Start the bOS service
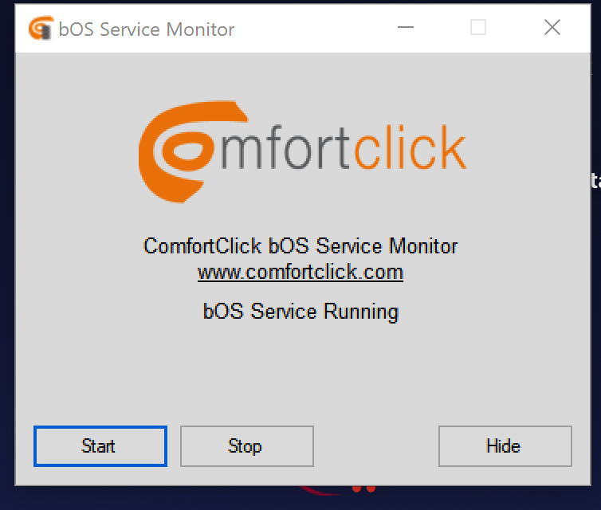Viewport: 601px width, 510px height. 100,446
